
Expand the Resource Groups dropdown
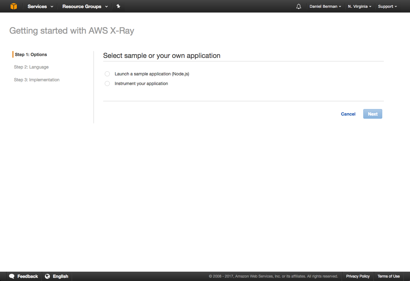click(85, 6)
